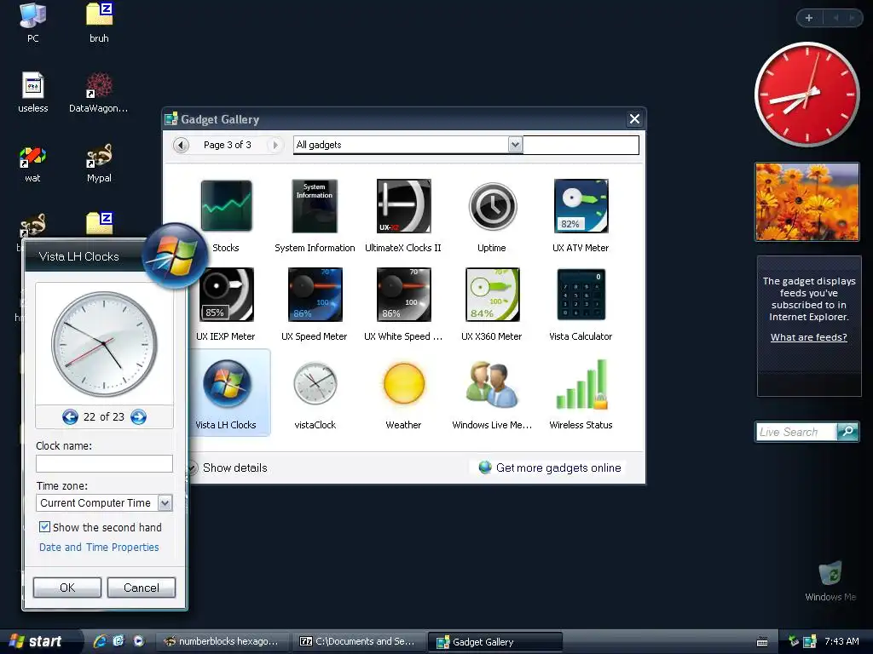Open the wat desktop shortcut
The width and height of the screenshot is (873, 654).
(33, 164)
